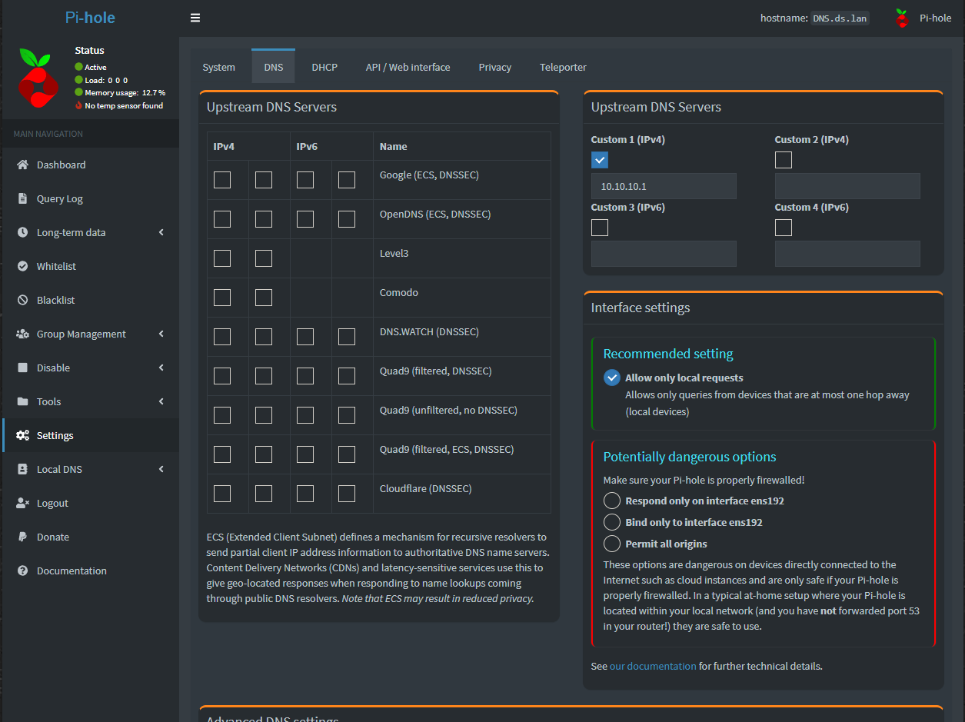Open Blacklist using the ban icon
The image size is (965, 722).
(22, 300)
